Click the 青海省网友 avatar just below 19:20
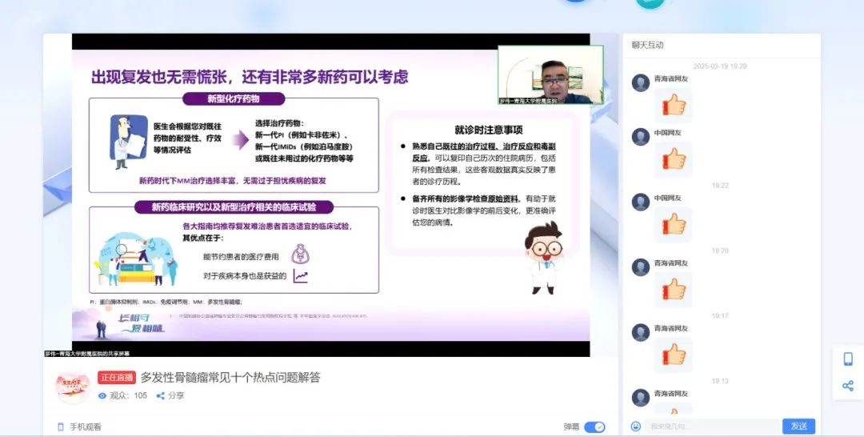This screenshot has height=437, width=864. 640,267
